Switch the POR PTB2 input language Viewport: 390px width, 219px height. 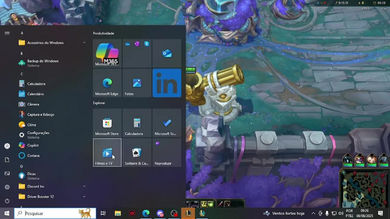pyautogui.click(x=349, y=213)
